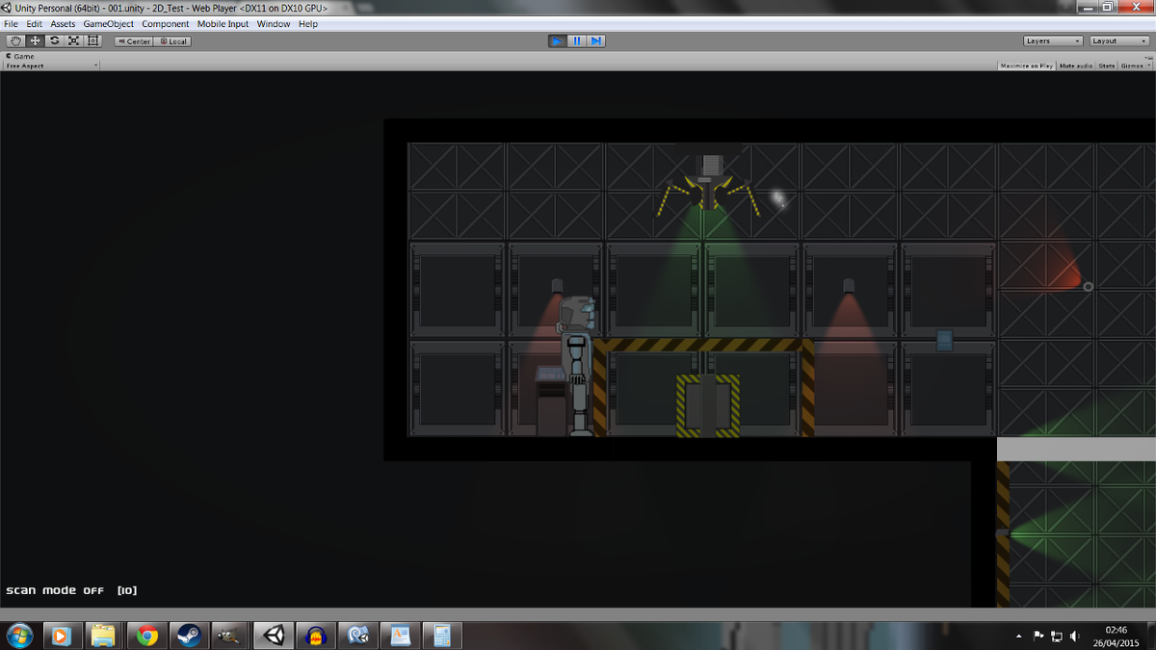This screenshot has height=650, width=1156.
Task: Select the Game tab
Action: tap(20, 56)
